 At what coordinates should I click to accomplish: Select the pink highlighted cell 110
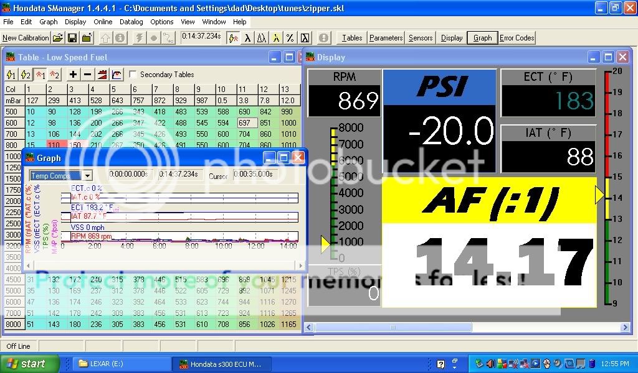click(x=55, y=145)
